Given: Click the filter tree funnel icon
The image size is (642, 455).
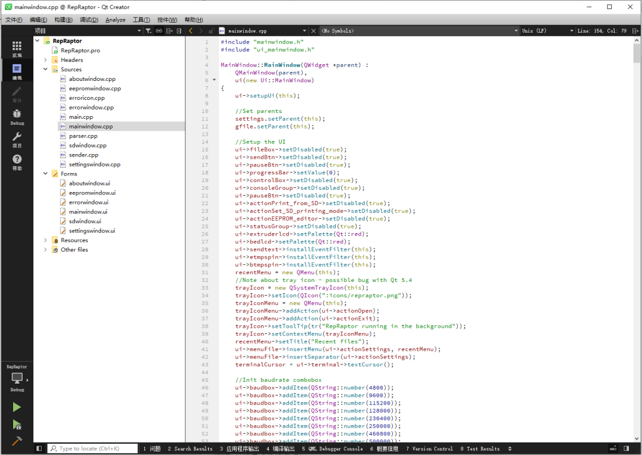Looking at the screenshot, I should 148,31.
